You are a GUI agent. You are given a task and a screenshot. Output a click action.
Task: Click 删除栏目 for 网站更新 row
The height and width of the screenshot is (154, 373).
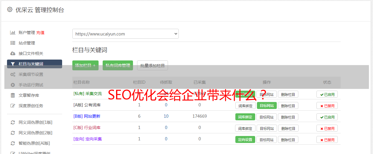click(288, 117)
